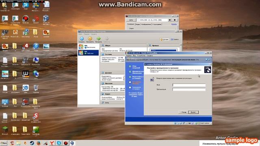Click the Bandicam overlay camera screenshot icon
260x146 pixels.
(36, 1)
